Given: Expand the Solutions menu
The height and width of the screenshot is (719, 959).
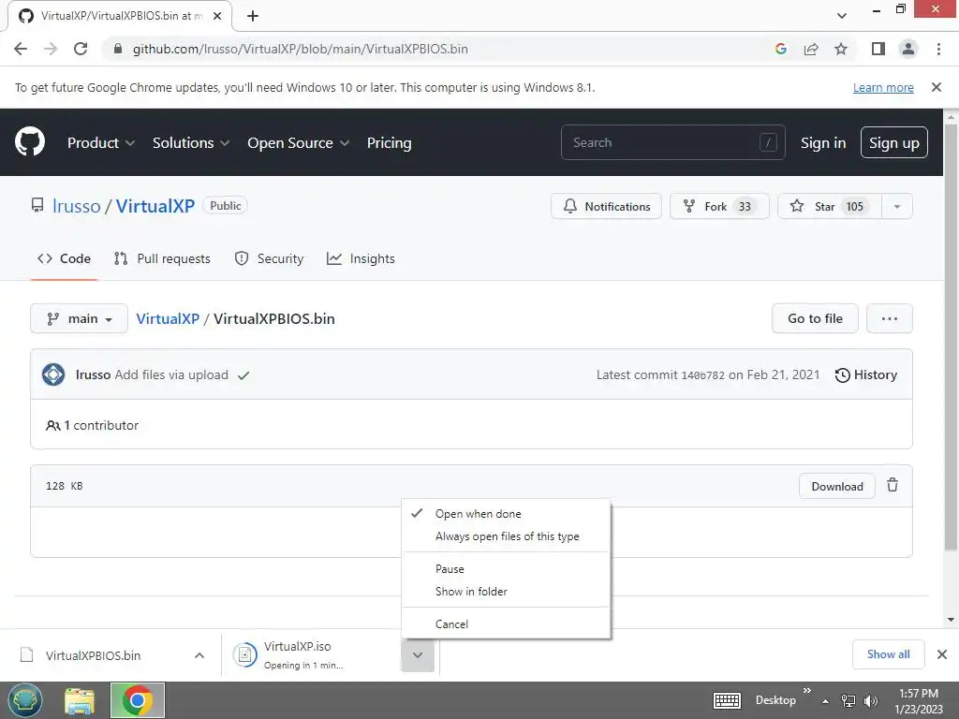Looking at the screenshot, I should pyautogui.click(x=191, y=142).
